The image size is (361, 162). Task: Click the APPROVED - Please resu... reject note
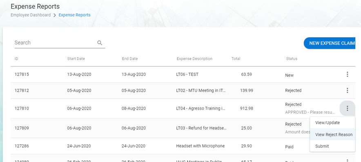point(310,112)
